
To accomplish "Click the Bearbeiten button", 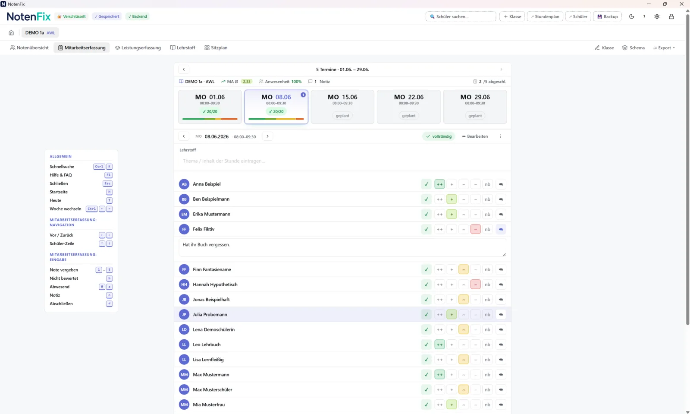I will [475, 136].
